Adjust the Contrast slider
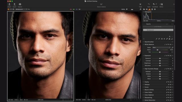Viewport: 182px width, 102px height. click(160, 61)
